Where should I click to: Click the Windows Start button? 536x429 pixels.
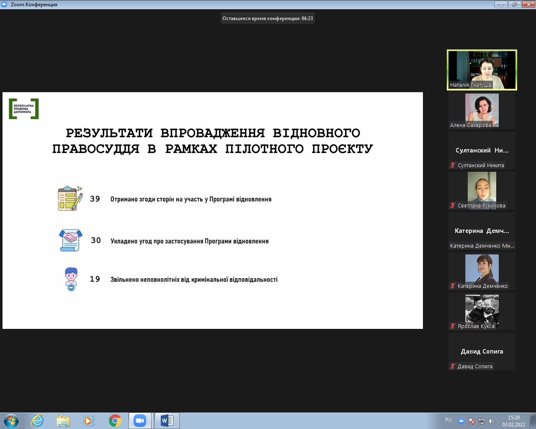click(11, 421)
